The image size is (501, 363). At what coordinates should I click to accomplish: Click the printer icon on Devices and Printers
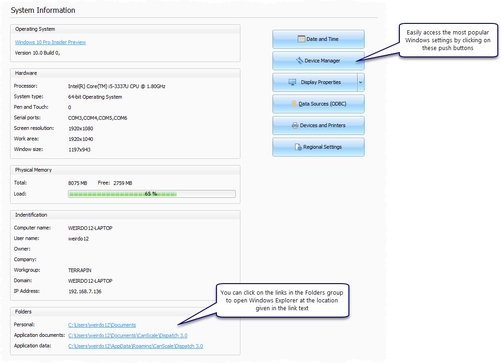point(295,125)
